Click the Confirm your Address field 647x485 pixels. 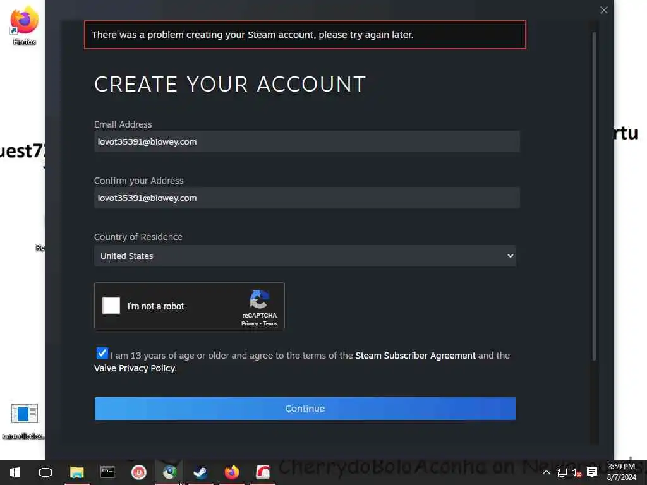pyautogui.click(x=306, y=198)
